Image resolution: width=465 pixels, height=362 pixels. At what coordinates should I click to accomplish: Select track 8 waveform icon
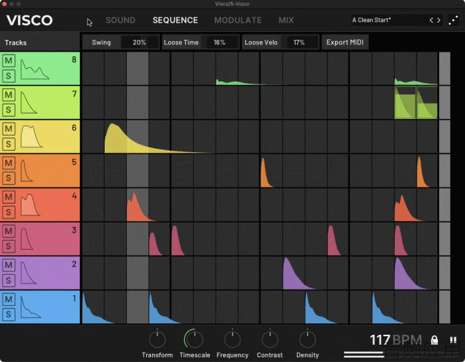35,69
